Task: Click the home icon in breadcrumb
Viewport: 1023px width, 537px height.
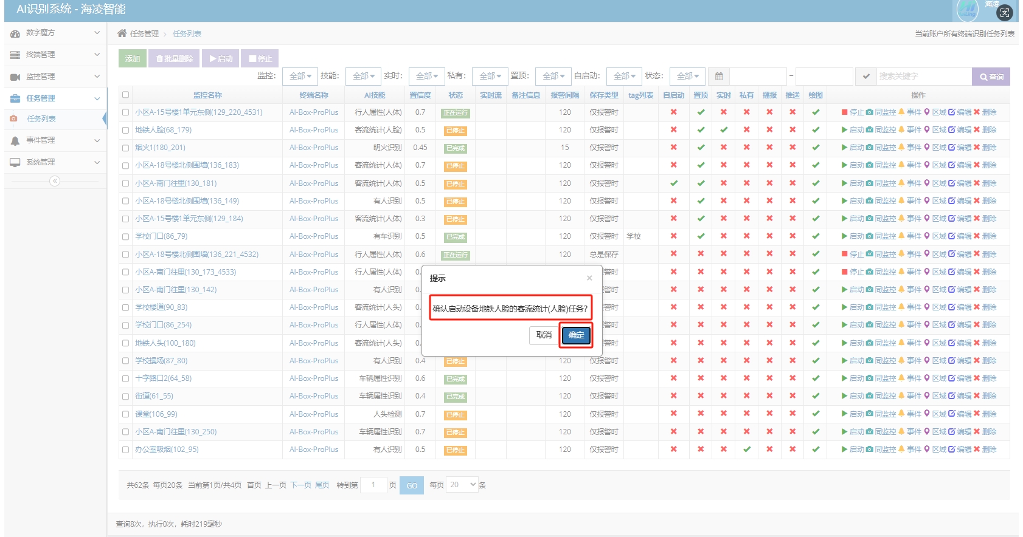Action: point(122,33)
